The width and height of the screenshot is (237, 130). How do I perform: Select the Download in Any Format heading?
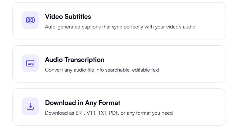click(83, 103)
